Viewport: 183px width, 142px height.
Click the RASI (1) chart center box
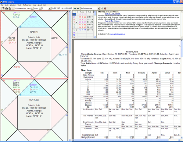(x=34, y=44)
